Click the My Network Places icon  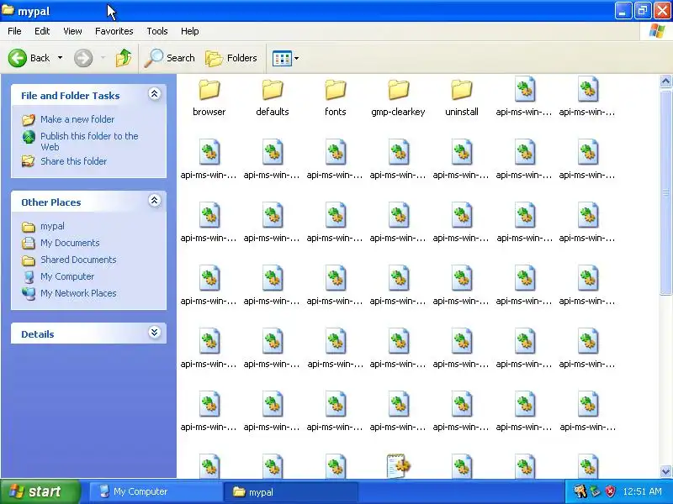29,293
